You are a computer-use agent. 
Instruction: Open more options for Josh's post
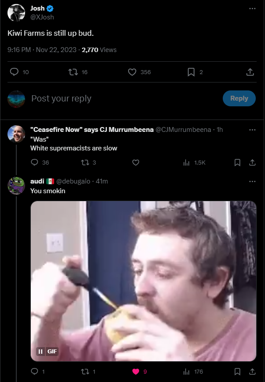tap(252, 8)
